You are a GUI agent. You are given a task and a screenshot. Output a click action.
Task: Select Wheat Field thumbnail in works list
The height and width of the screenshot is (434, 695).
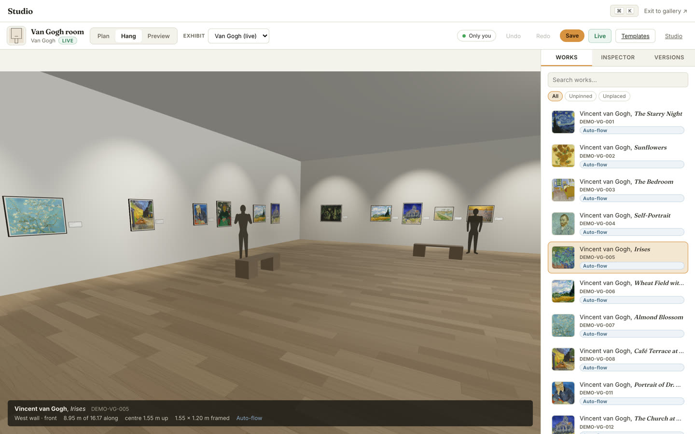point(563,291)
